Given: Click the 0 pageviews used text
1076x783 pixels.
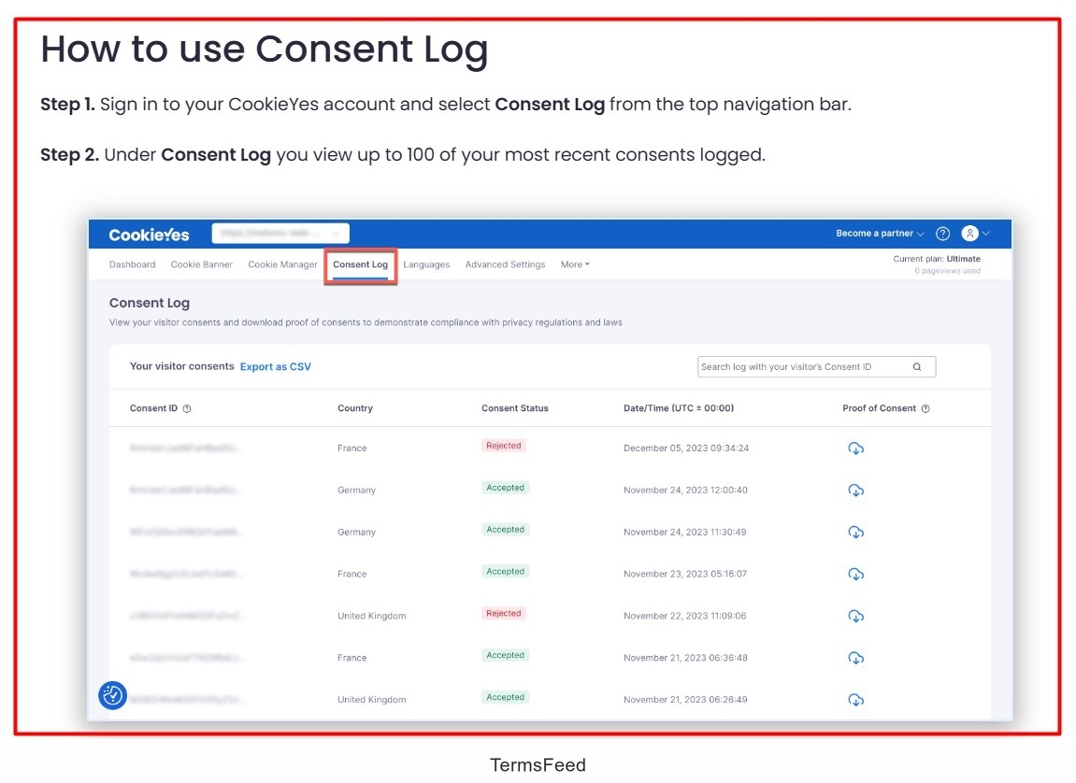Looking at the screenshot, I should tap(948, 272).
